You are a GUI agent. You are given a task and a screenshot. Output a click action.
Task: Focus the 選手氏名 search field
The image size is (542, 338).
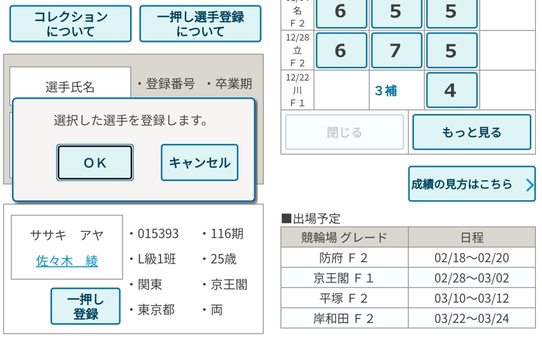coord(70,87)
